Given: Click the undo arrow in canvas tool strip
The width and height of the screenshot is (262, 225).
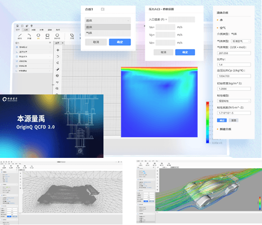Looking at the screenshot, I should click(58, 56).
